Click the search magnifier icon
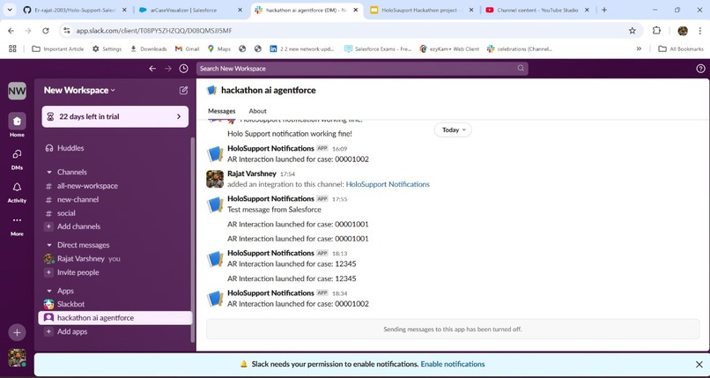 pos(521,69)
